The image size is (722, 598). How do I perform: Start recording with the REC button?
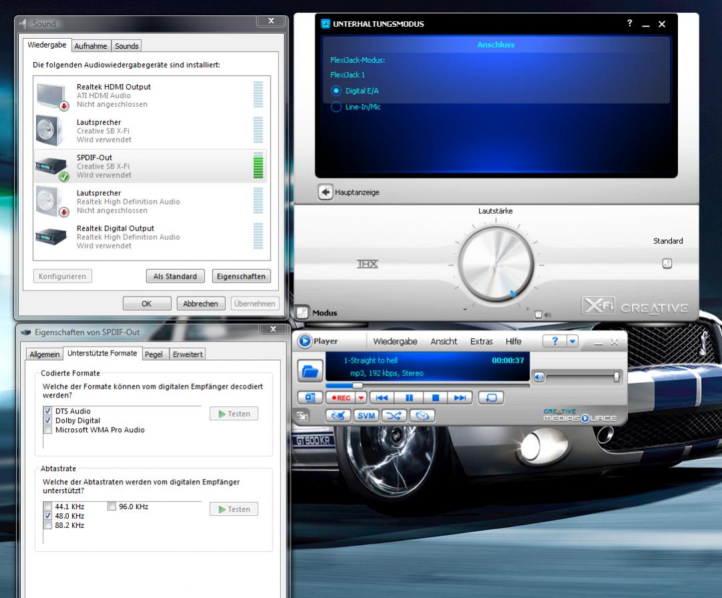tap(341, 398)
